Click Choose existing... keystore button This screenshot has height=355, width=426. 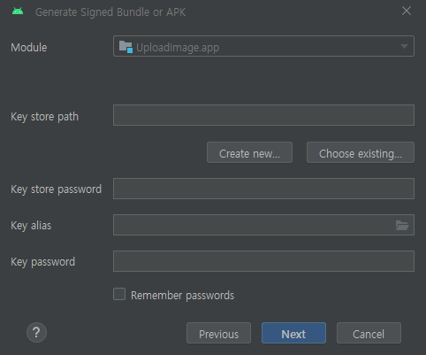point(361,152)
